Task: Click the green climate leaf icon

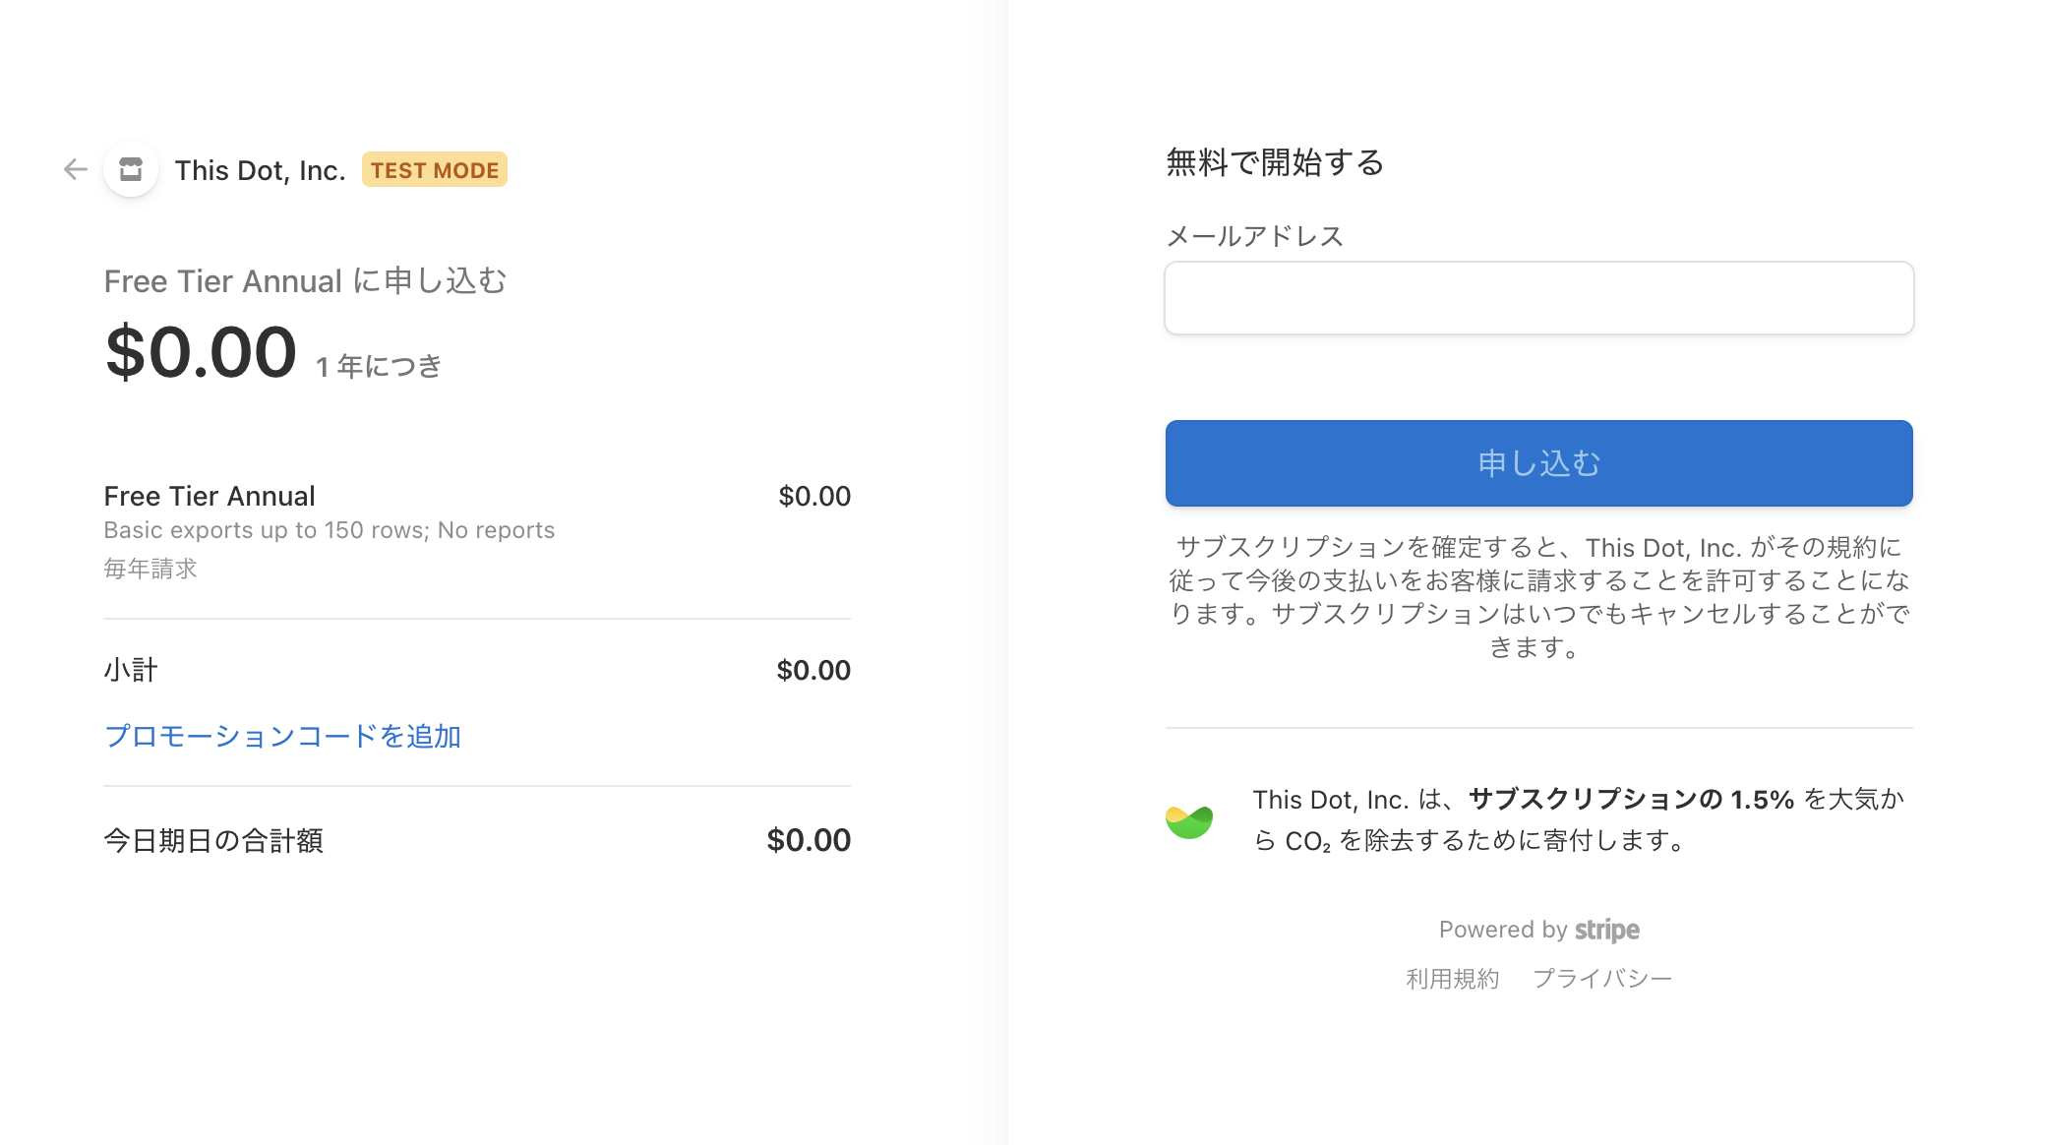Action: (x=1189, y=820)
